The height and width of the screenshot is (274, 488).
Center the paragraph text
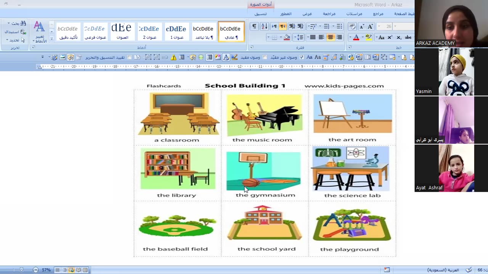[x=330, y=37]
